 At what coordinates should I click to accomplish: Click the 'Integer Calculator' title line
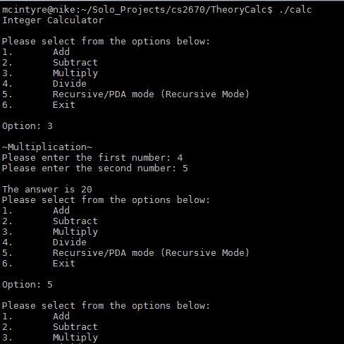pos(53,20)
